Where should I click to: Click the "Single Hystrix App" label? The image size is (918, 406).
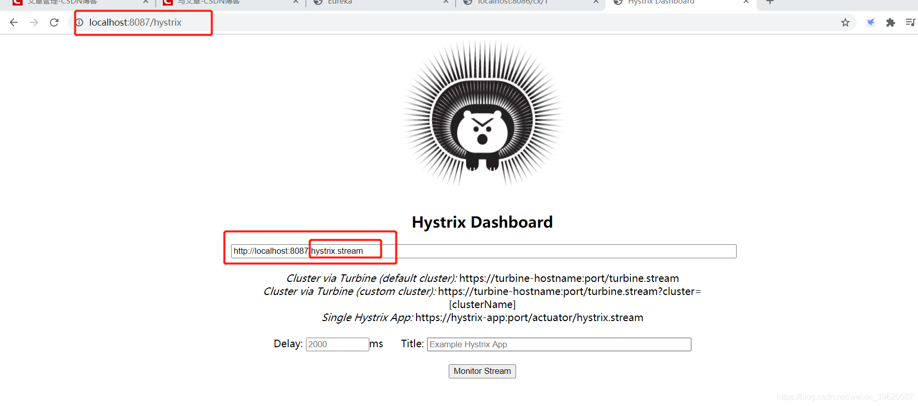coord(367,318)
